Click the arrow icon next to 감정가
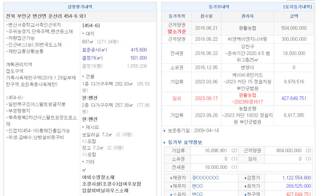 tap(245, 178)
